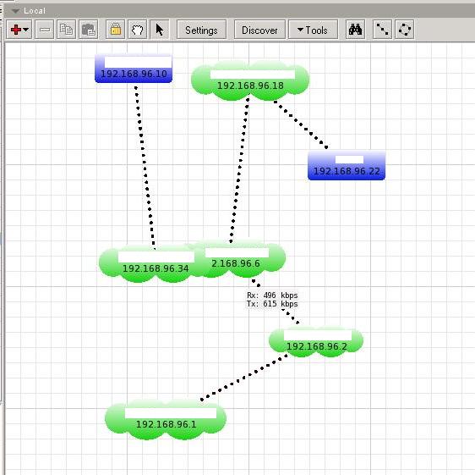Collapse the Local panel triangle

(15, 11)
